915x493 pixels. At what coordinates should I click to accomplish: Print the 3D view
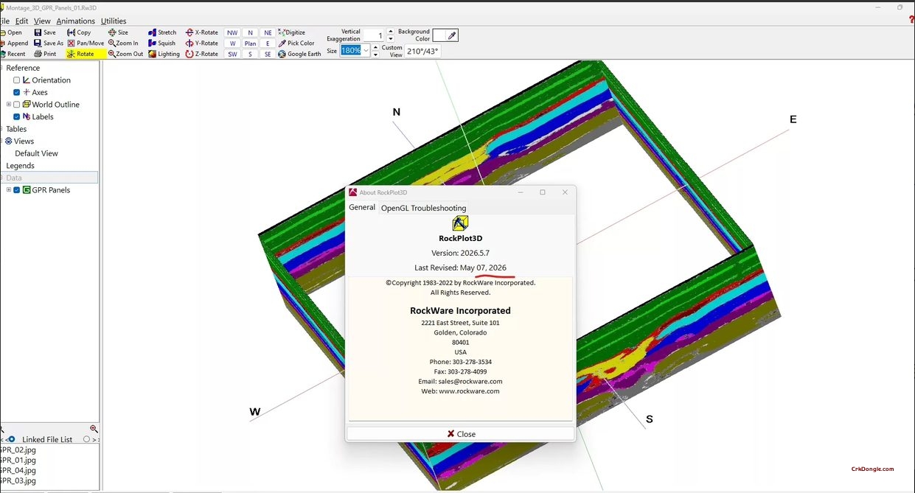click(45, 54)
